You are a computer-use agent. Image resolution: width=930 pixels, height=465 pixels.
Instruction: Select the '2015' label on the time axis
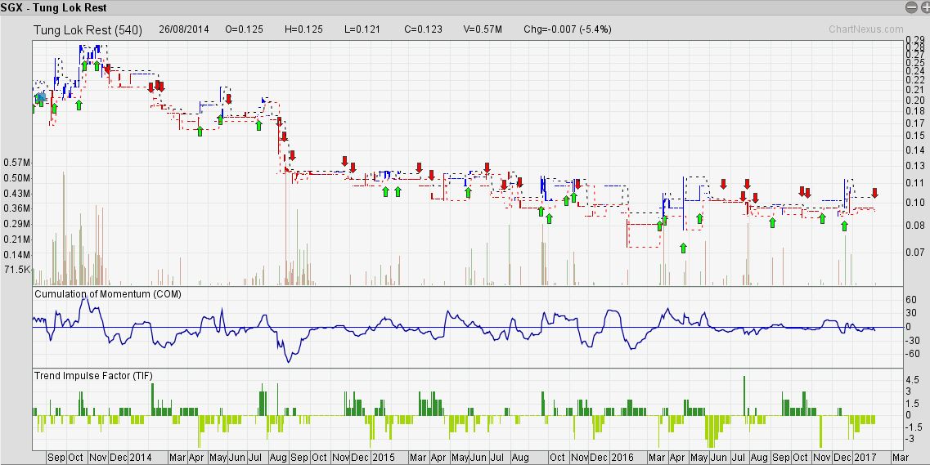tap(384, 458)
